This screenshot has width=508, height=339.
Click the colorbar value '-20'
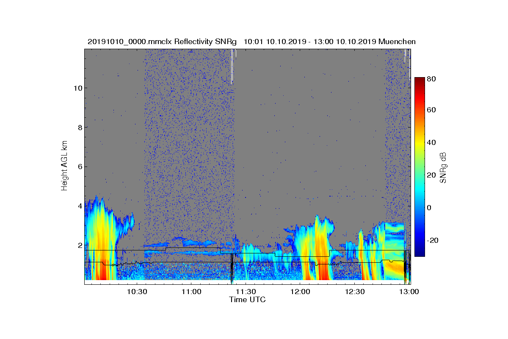point(432,240)
